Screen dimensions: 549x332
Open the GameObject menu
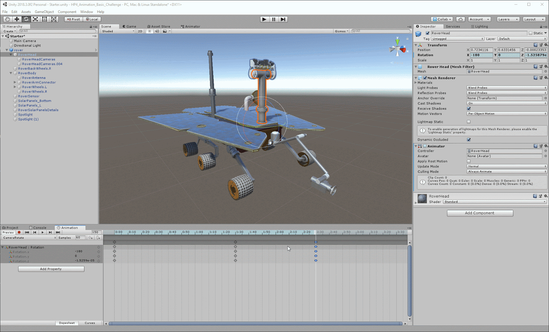(x=44, y=12)
